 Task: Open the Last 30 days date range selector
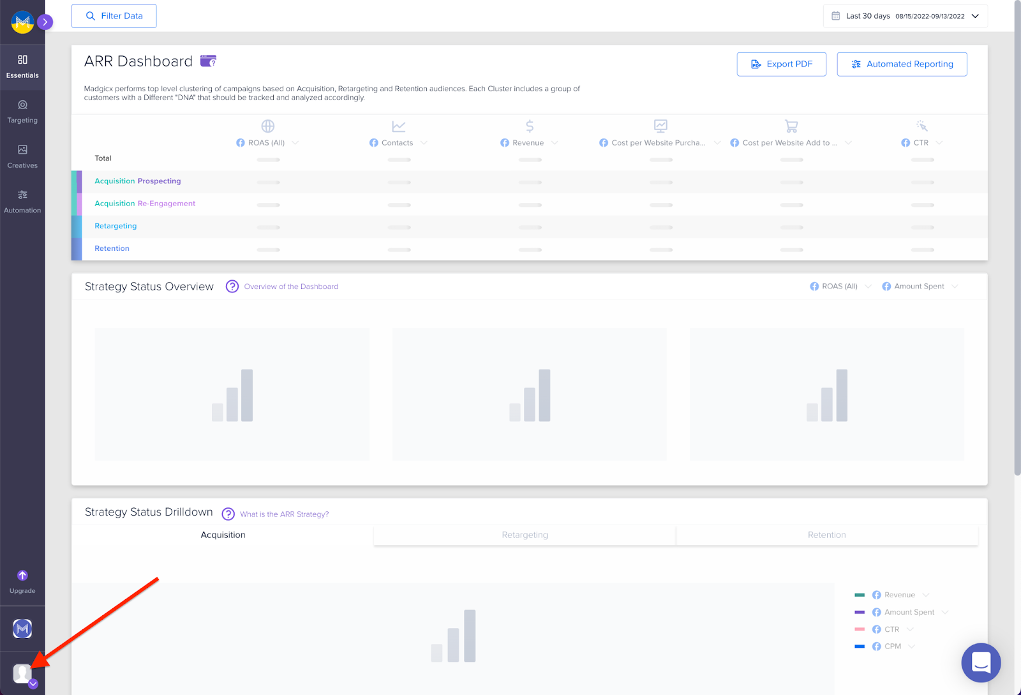click(x=904, y=15)
